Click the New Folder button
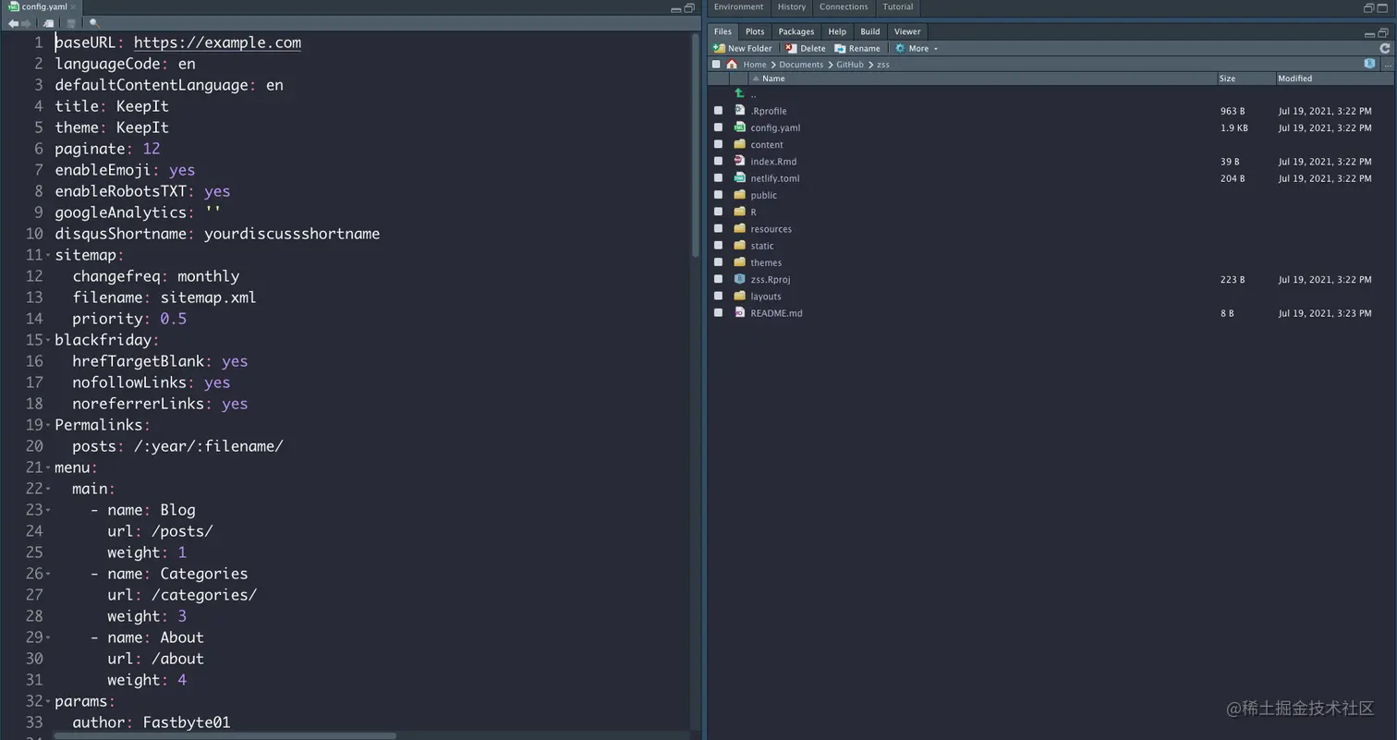Screen dimensions: 1397x740 [x=743, y=48]
